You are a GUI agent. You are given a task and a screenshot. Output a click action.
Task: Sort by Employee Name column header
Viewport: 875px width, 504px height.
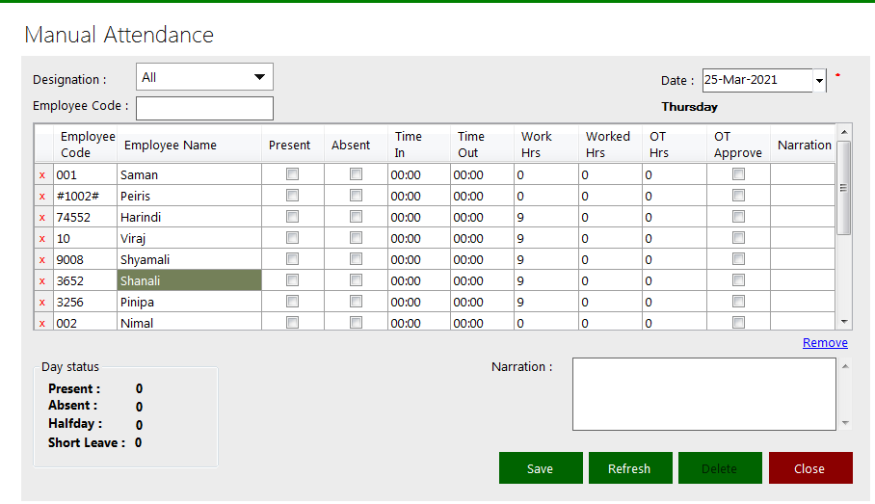click(x=171, y=146)
